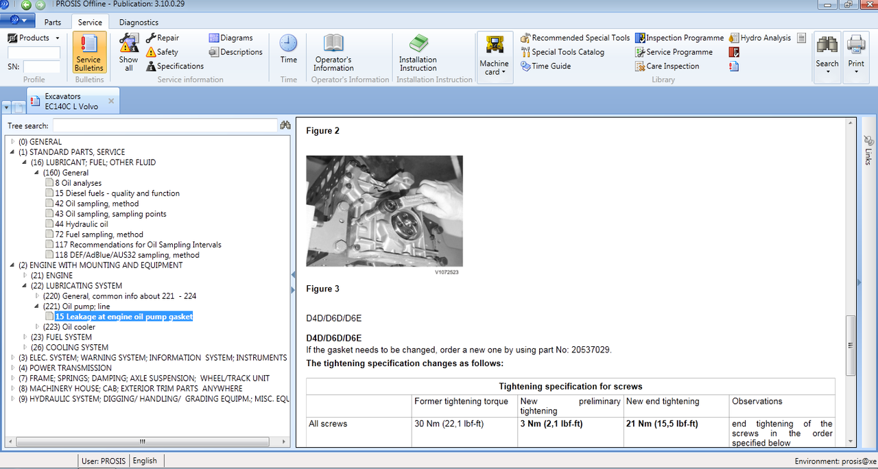Click the document icon beside Hydro Analysis
The height and width of the screenshot is (469, 878).
801,38
